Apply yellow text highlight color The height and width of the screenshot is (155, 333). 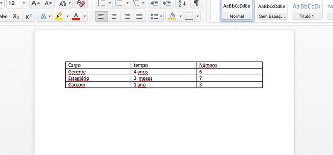tap(59, 16)
